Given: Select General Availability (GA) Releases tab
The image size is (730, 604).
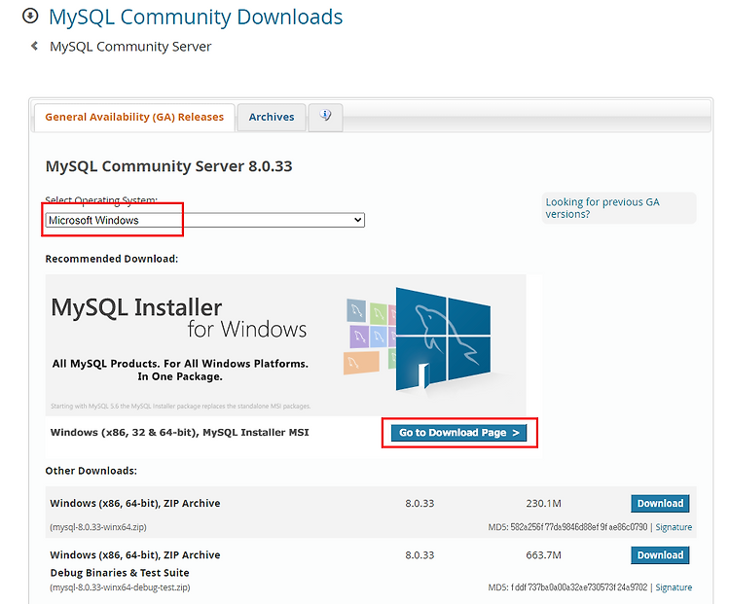Looking at the screenshot, I should 134,118.
